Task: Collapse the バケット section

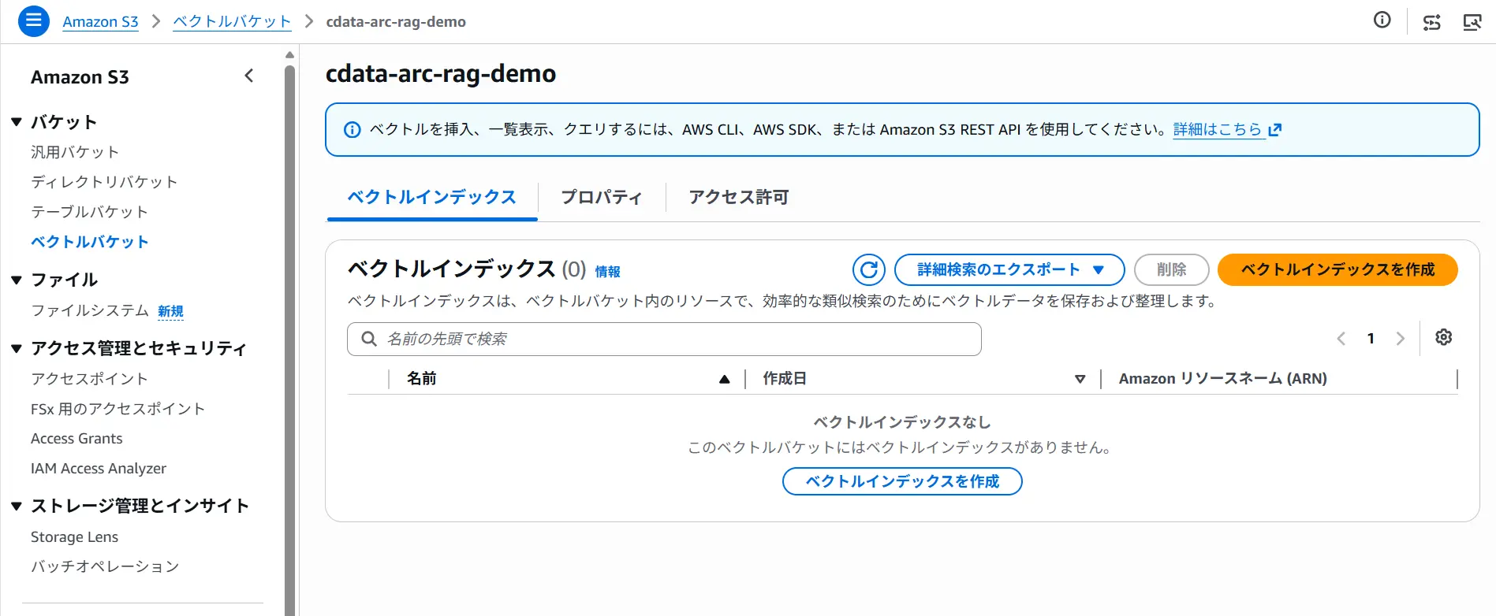Action: pos(16,122)
